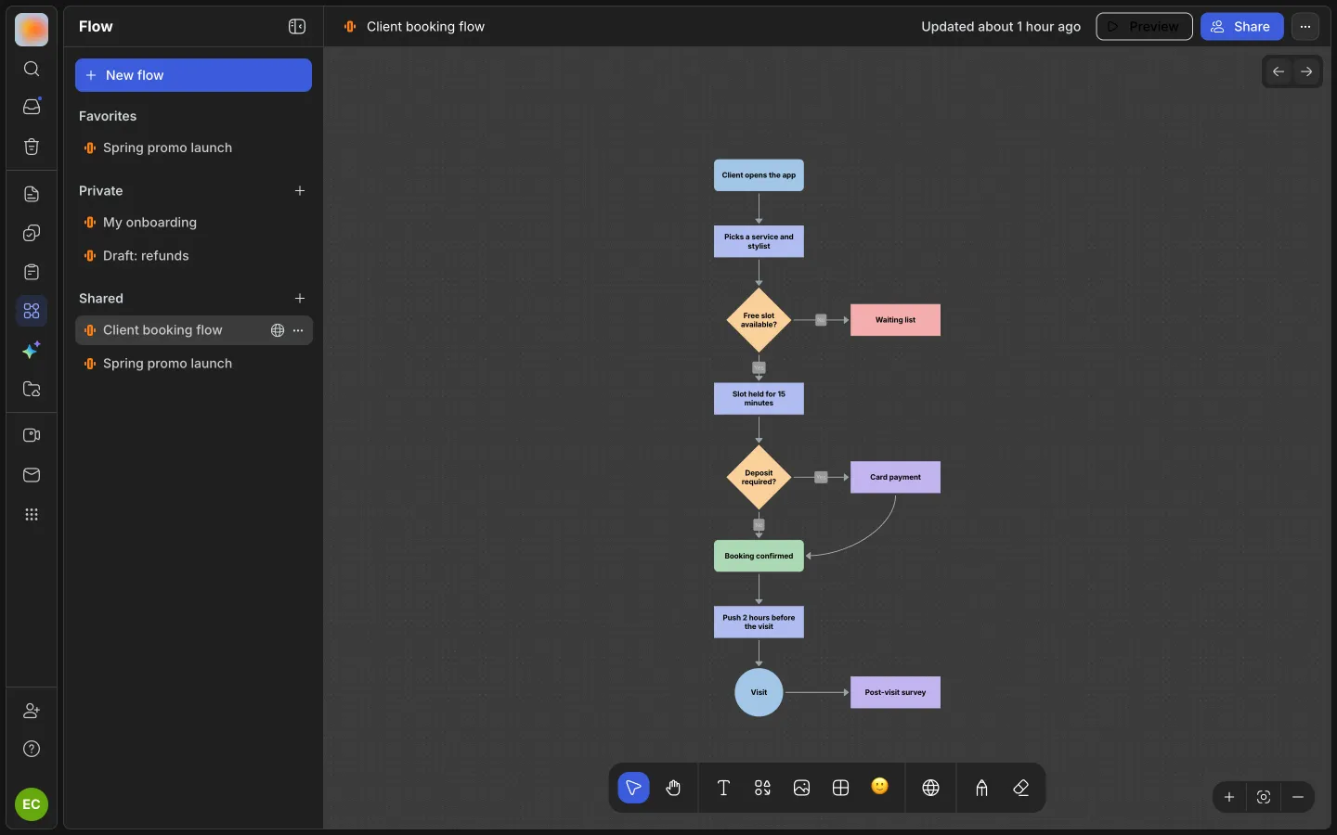
Task: Click the New flow button
Action: [x=193, y=75]
